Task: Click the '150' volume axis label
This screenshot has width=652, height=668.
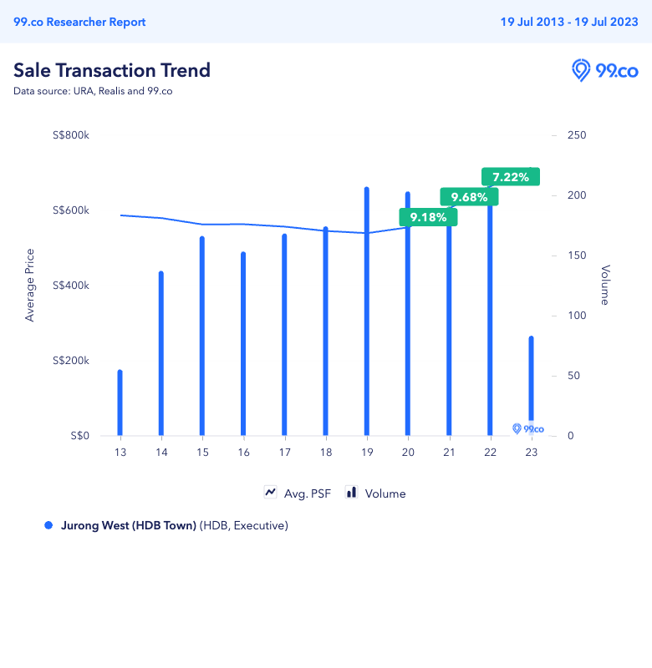Action: tap(577, 256)
